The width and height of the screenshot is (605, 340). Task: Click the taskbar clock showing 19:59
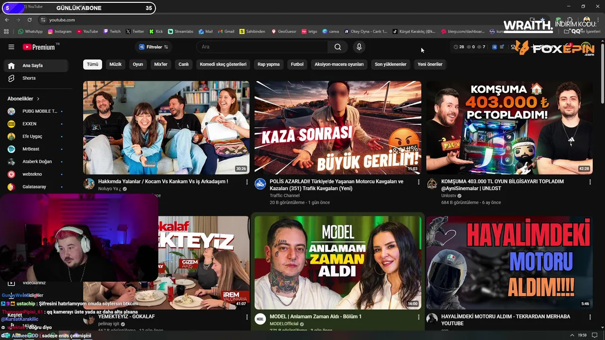582,335
